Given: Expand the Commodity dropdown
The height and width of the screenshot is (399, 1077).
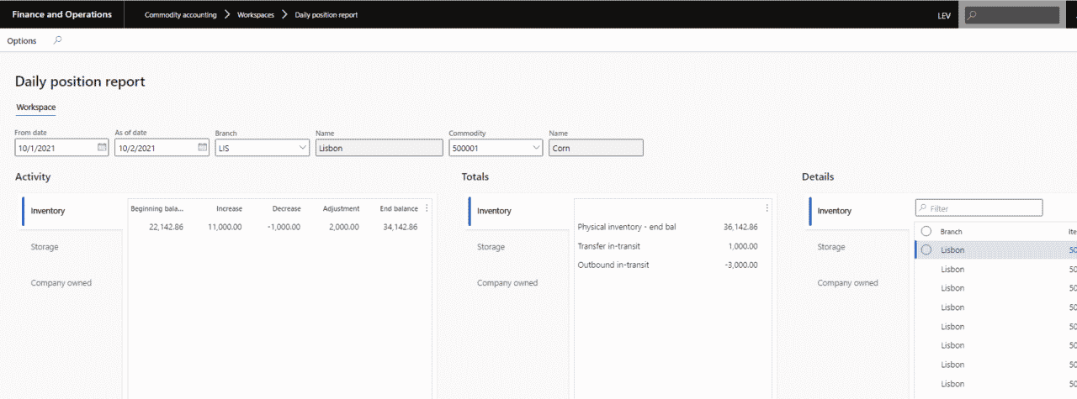Looking at the screenshot, I should 536,148.
